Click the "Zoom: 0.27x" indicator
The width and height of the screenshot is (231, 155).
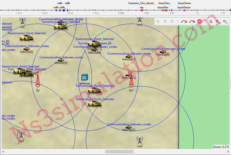point(221,147)
